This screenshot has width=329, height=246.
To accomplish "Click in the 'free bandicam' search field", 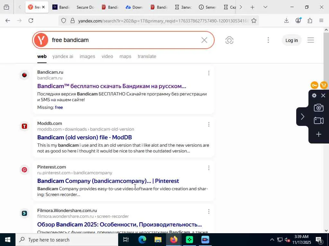I will pos(124,40).
